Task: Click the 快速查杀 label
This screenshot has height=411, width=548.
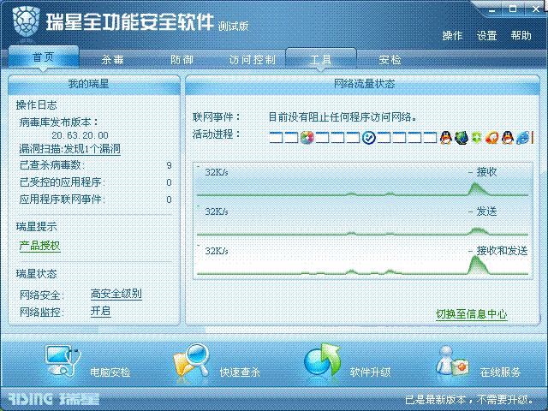Action: pyautogui.click(x=240, y=372)
